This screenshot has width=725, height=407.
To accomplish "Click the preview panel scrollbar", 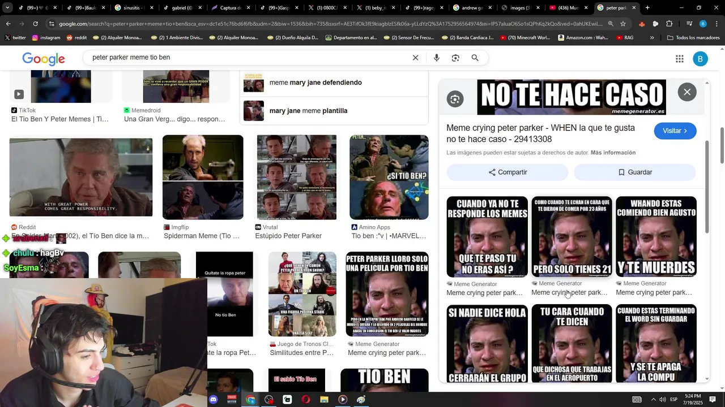I will tap(707, 187).
